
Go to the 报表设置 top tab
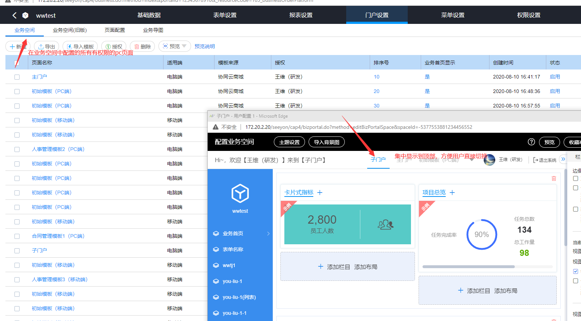301,15
